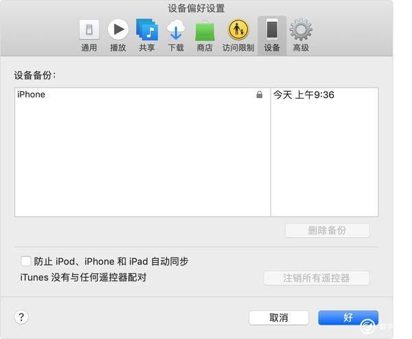Image resolution: width=412 pixels, height=339 pixels.
Task: Open the 共享 (Sharing) preferences pane
Action: pyautogui.click(x=147, y=36)
